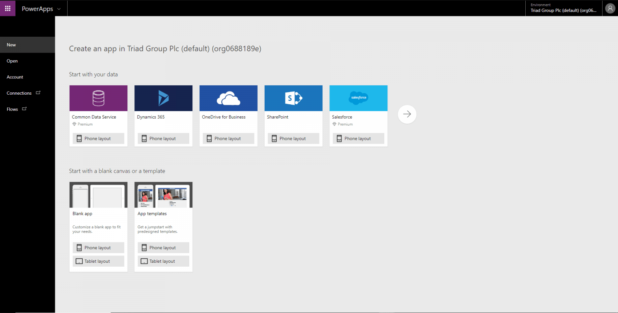
Task: Click 'Get a jumpstart with predesigned templates' text
Action: (x=158, y=230)
